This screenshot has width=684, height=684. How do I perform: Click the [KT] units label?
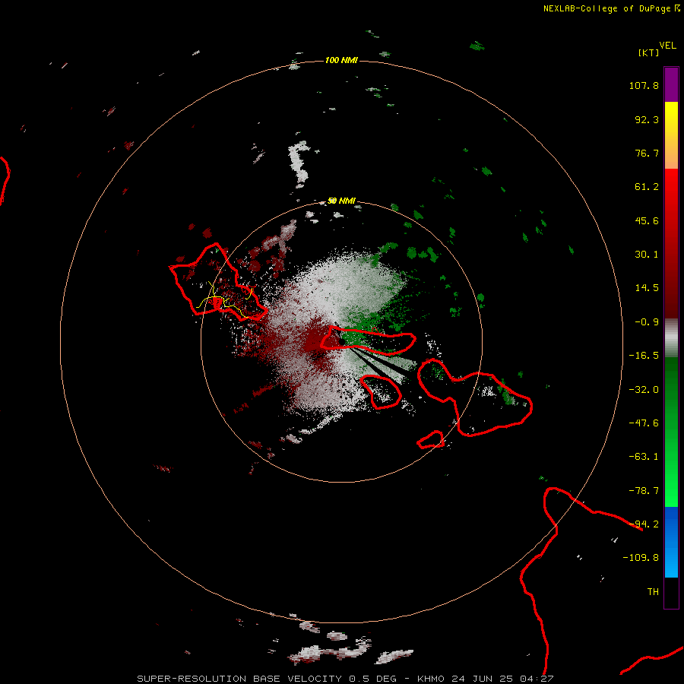(648, 52)
